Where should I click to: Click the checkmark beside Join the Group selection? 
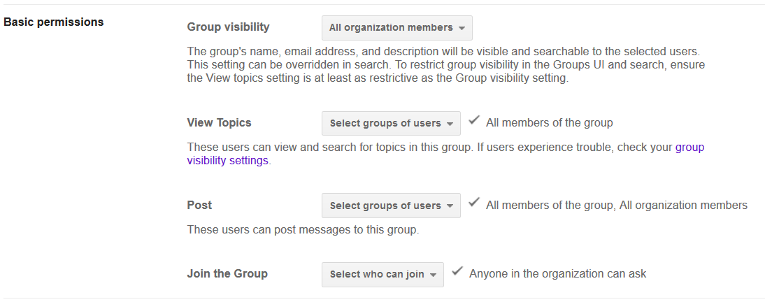pyautogui.click(x=457, y=272)
